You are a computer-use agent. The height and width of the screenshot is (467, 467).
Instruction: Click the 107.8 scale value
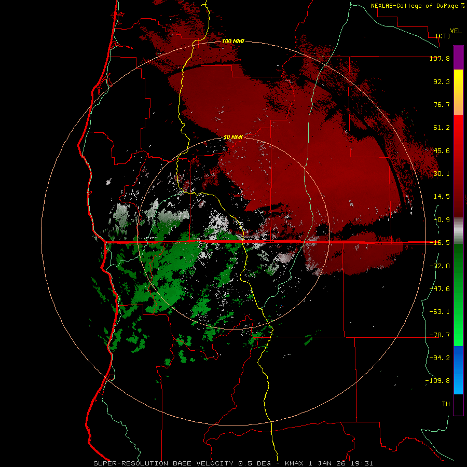(x=439, y=58)
